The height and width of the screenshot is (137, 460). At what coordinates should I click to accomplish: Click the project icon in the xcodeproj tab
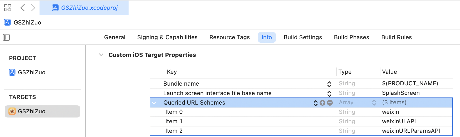55,8
